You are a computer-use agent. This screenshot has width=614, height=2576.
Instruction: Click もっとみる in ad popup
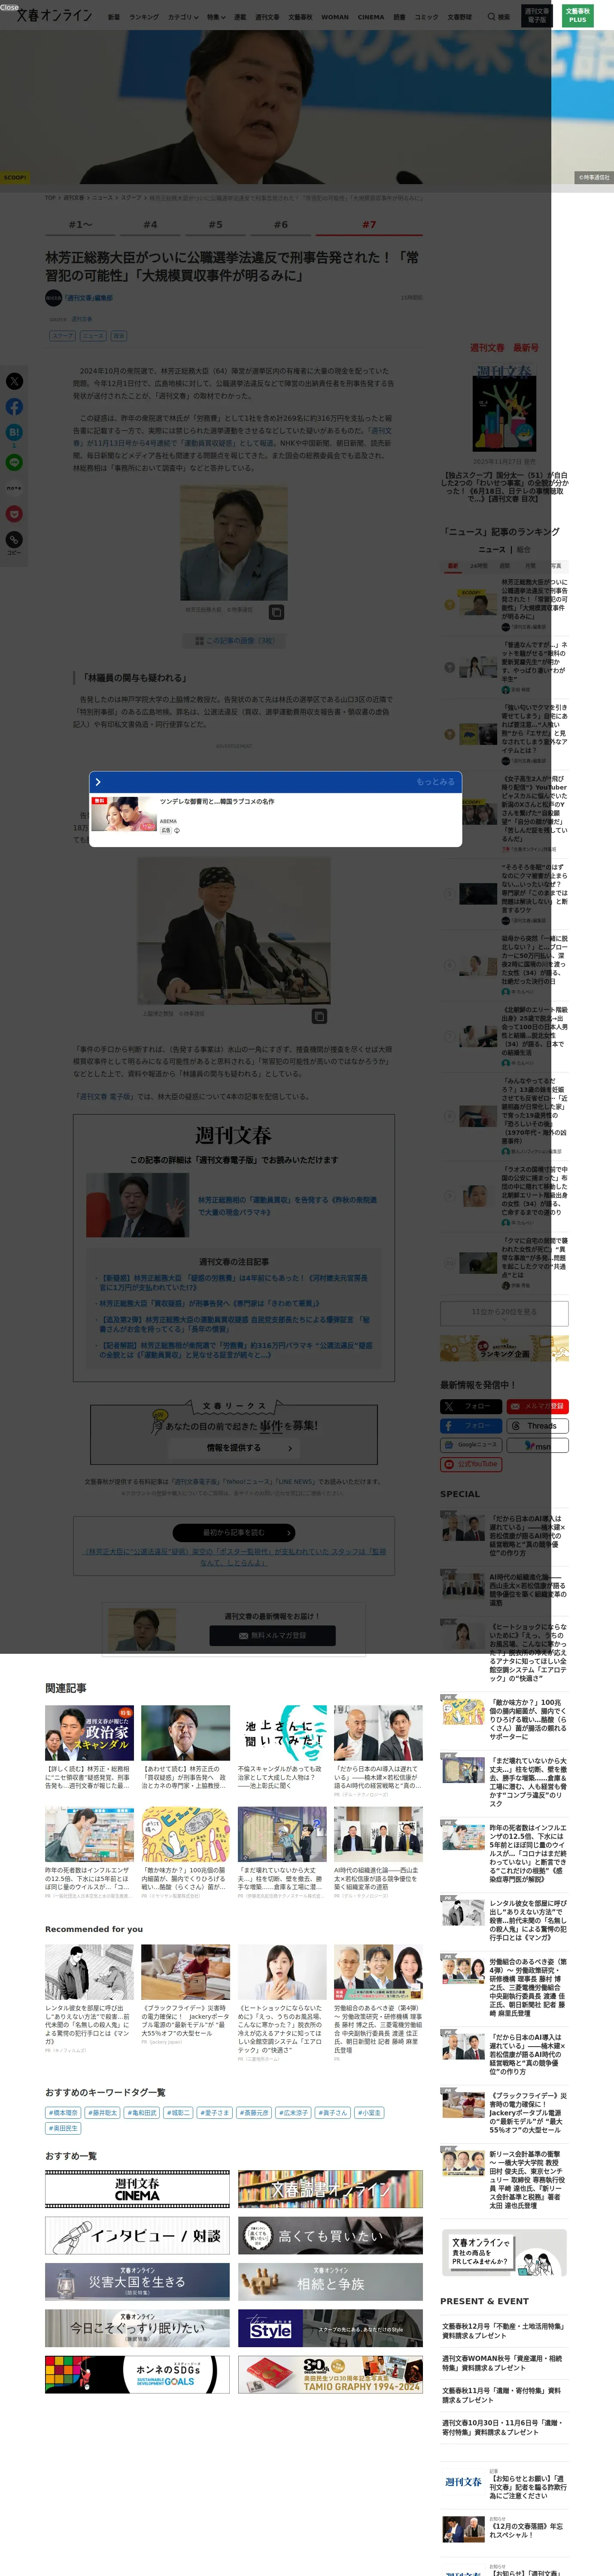[x=436, y=782]
